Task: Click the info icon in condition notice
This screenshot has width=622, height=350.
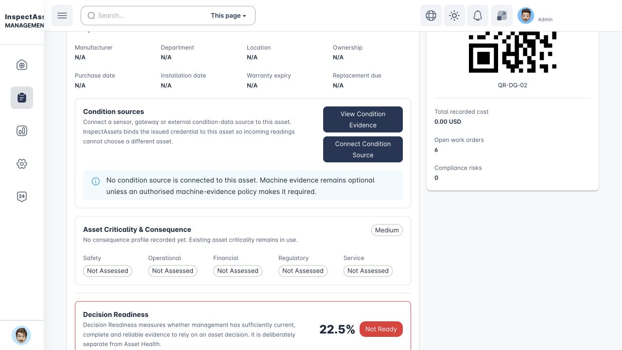Action: [96, 181]
